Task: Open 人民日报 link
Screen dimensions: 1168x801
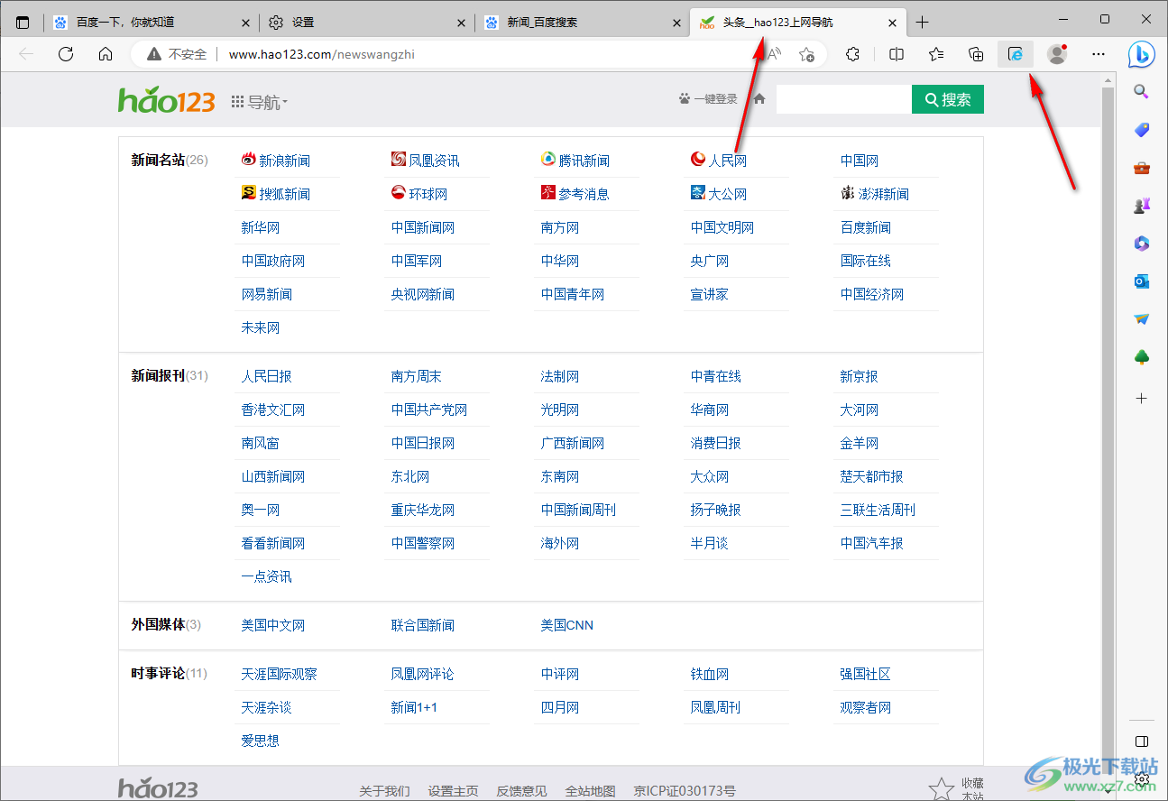Action: click(x=266, y=376)
